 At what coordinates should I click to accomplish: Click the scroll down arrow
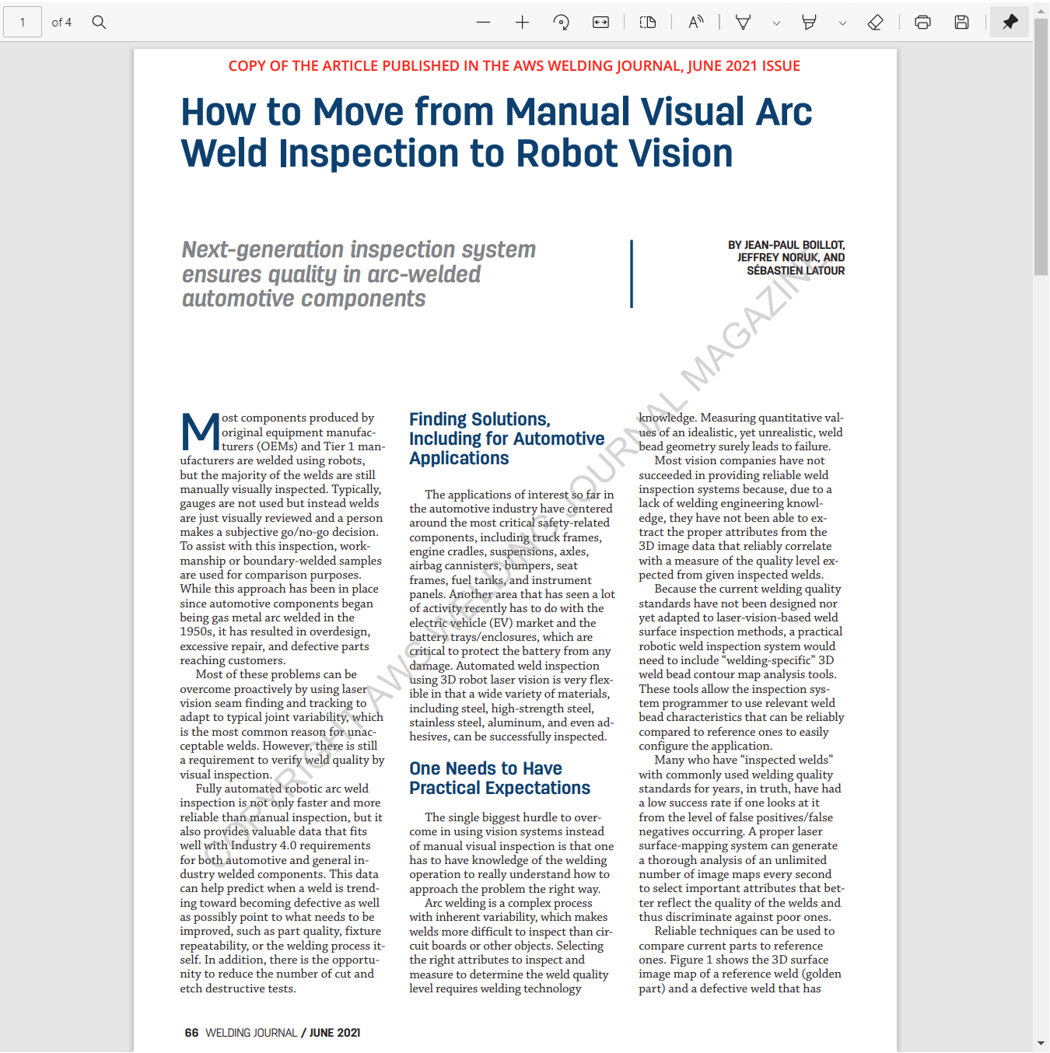click(x=1041, y=1044)
